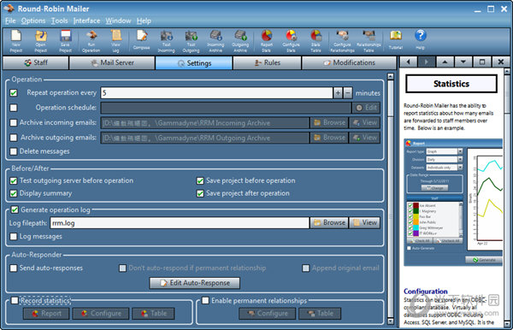Open the Tools menu
Viewport: 513px width, 330px height.
coord(60,21)
